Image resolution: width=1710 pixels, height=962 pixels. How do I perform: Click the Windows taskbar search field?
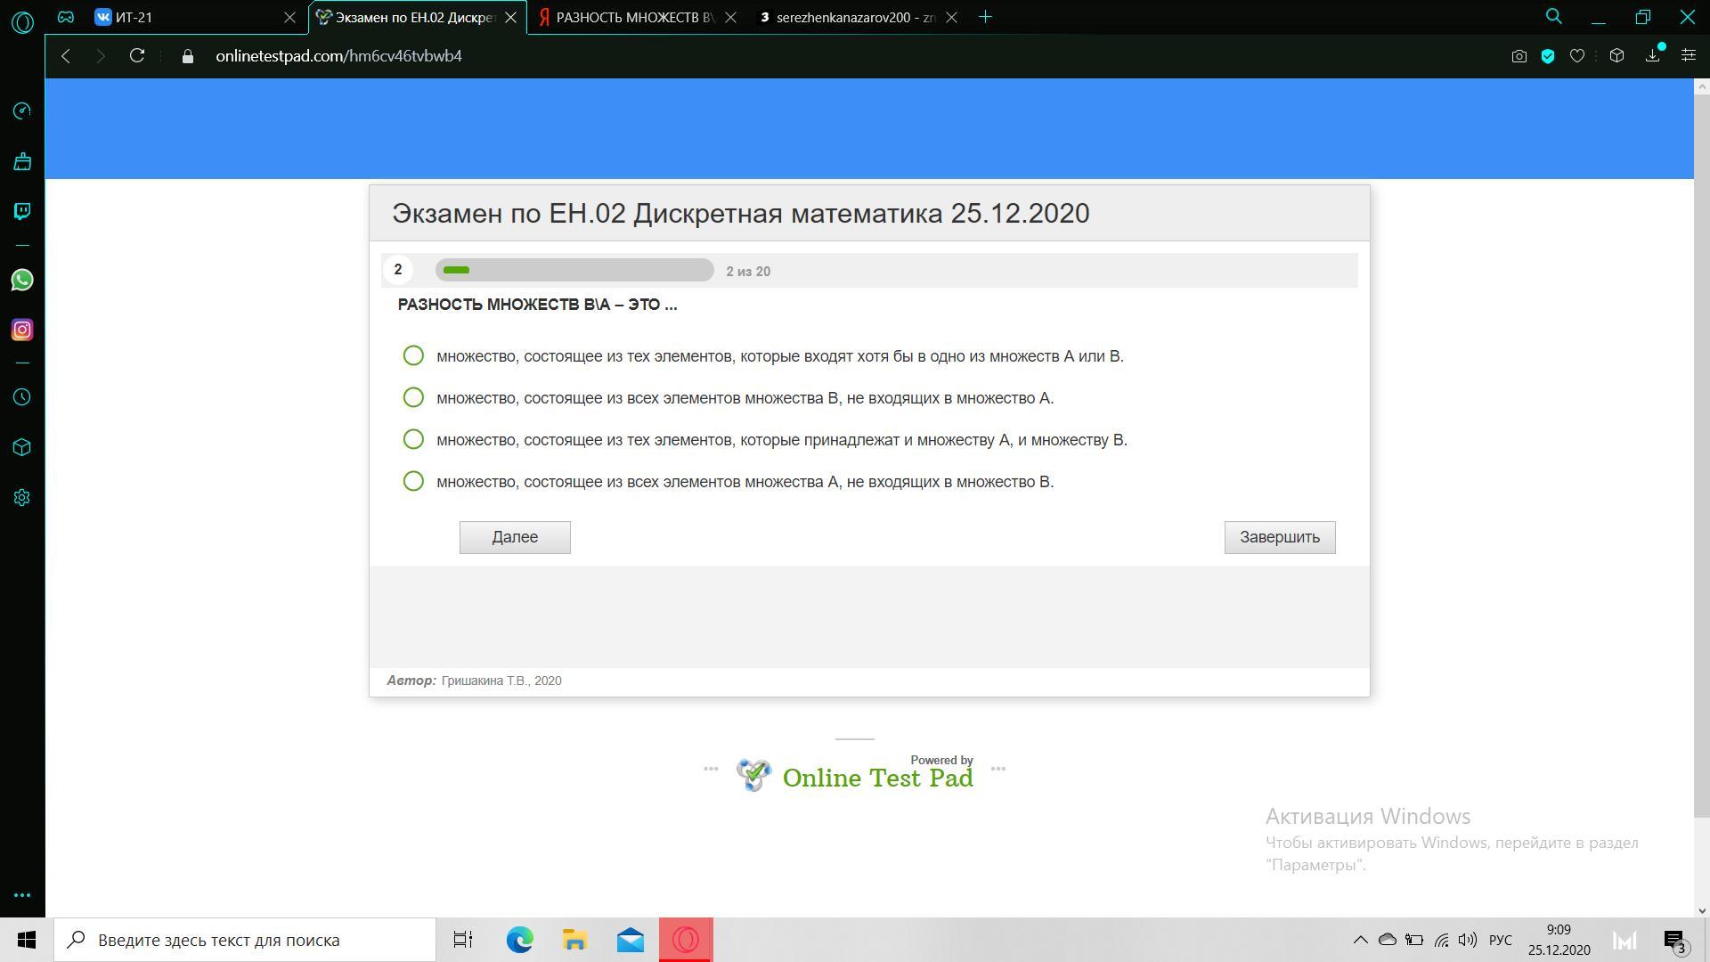(245, 940)
